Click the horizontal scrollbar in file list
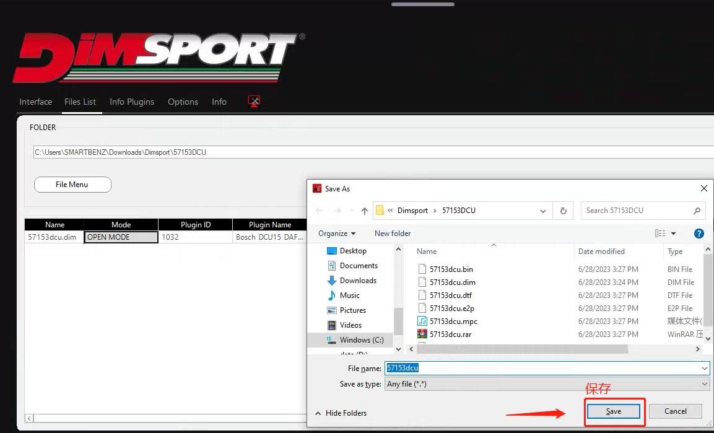The width and height of the screenshot is (714, 433). tap(522, 349)
